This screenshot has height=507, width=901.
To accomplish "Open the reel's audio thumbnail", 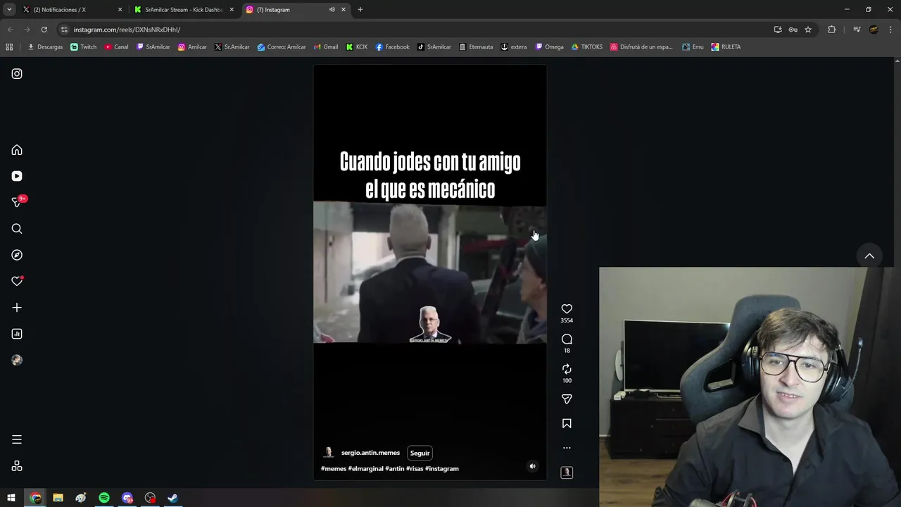I will pyautogui.click(x=567, y=472).
